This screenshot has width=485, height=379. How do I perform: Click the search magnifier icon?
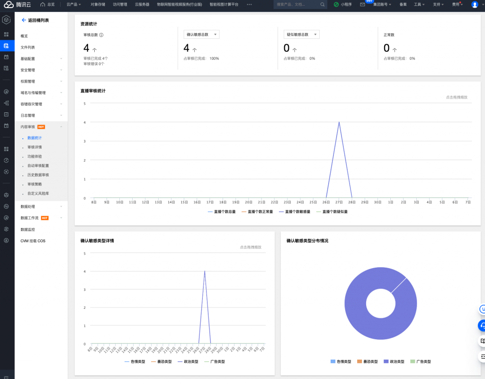[x=322, y=4]
